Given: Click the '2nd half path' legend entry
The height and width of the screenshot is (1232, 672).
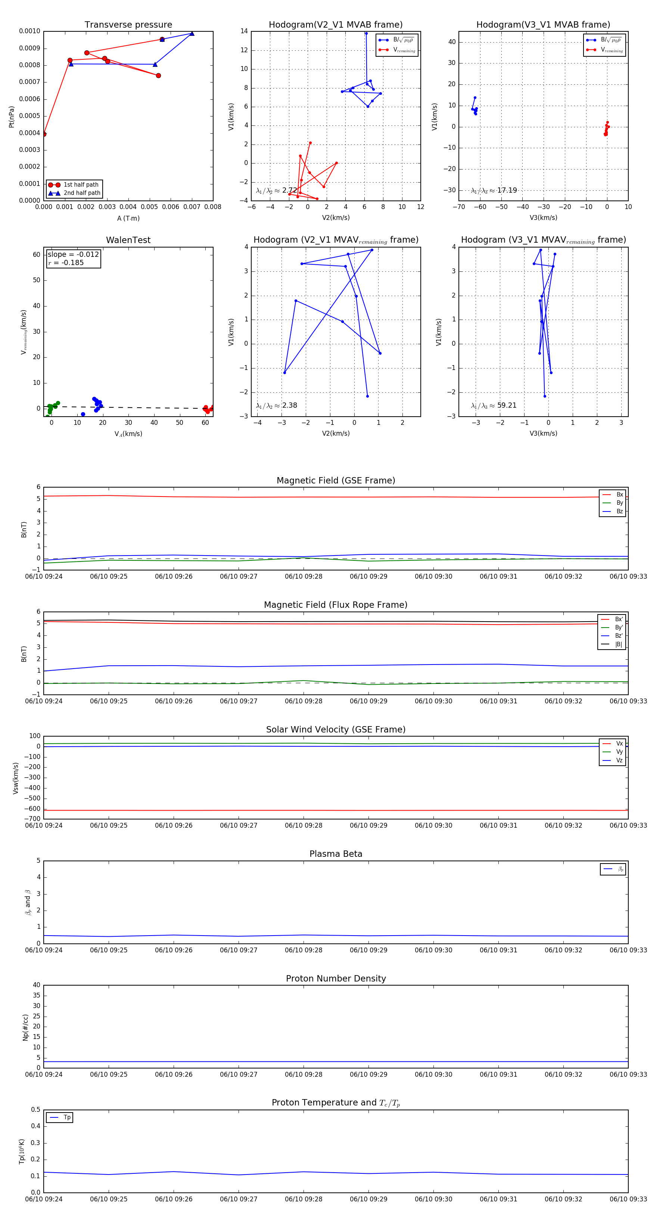Looking at the screenshot, I should (x=74, y=193).
